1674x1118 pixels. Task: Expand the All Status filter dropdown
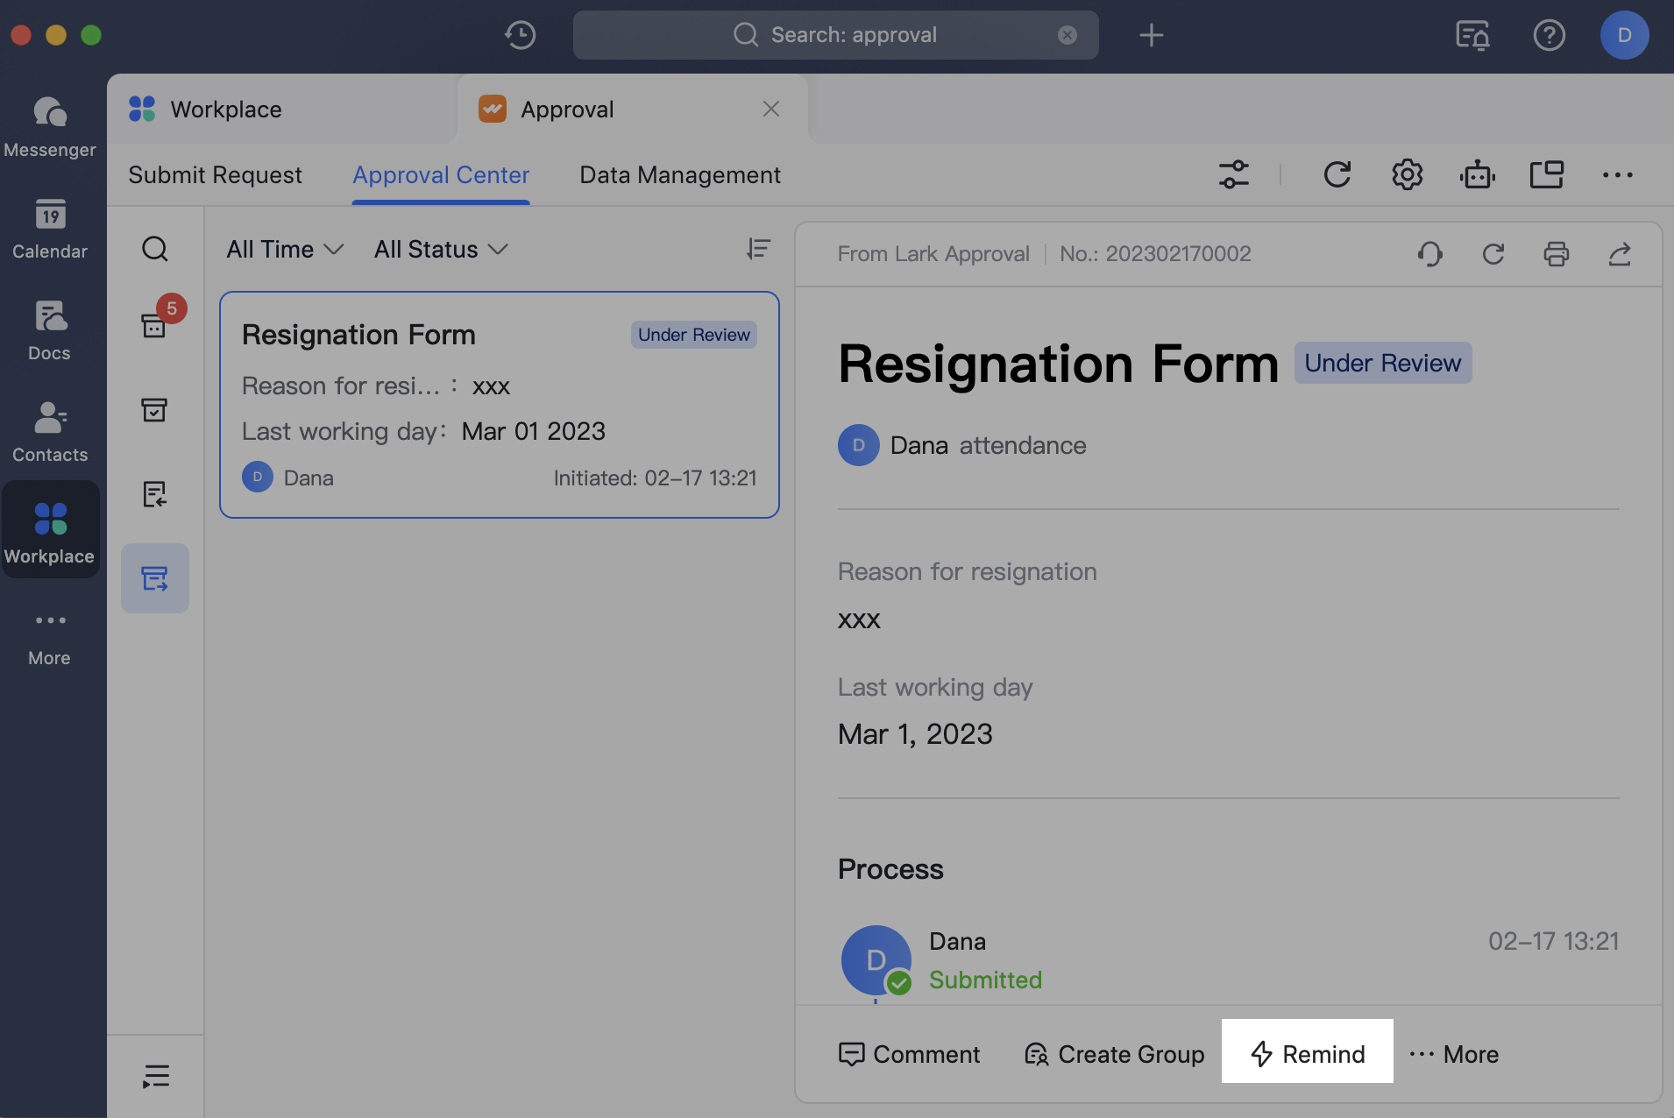(440, 250)
